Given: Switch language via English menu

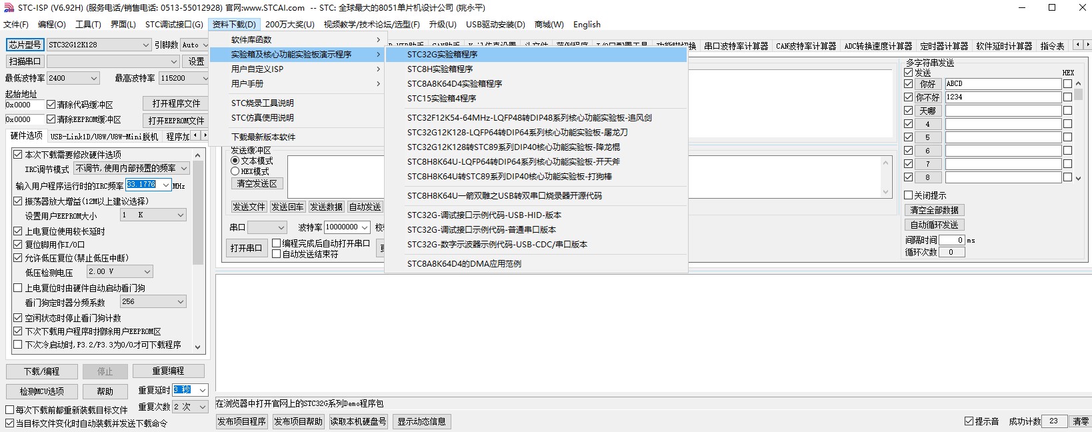Looking at the screenshot, I should pos(587,25).
